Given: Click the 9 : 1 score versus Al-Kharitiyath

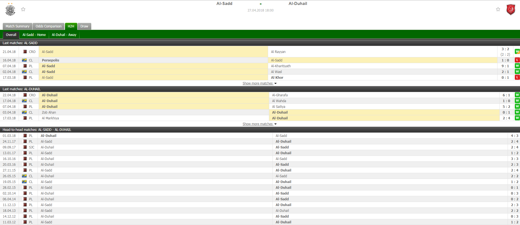Looking at the screenshot, I should pos(505,66).
